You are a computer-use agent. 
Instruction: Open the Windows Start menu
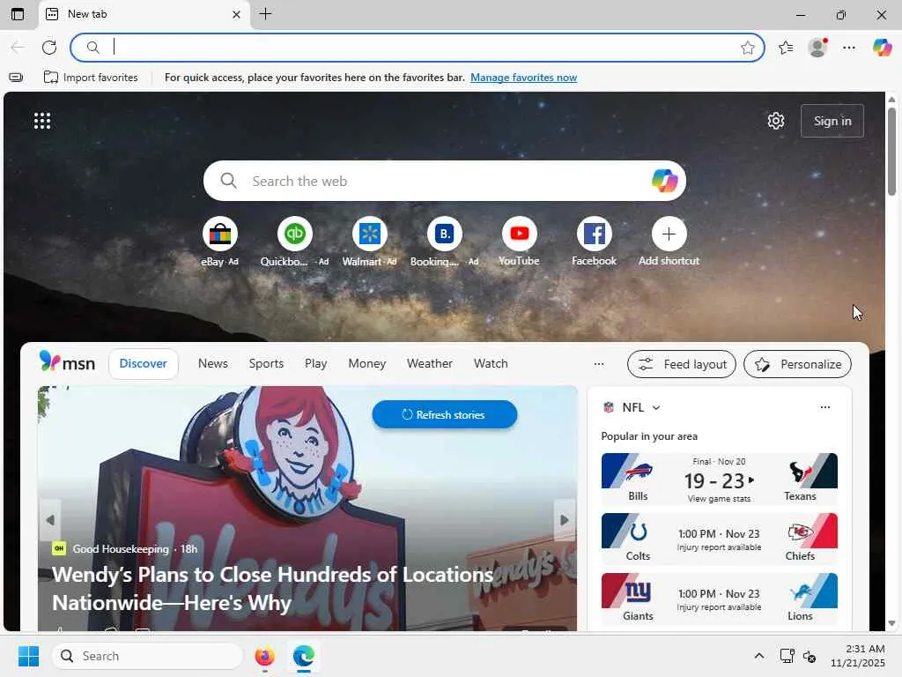28,656
